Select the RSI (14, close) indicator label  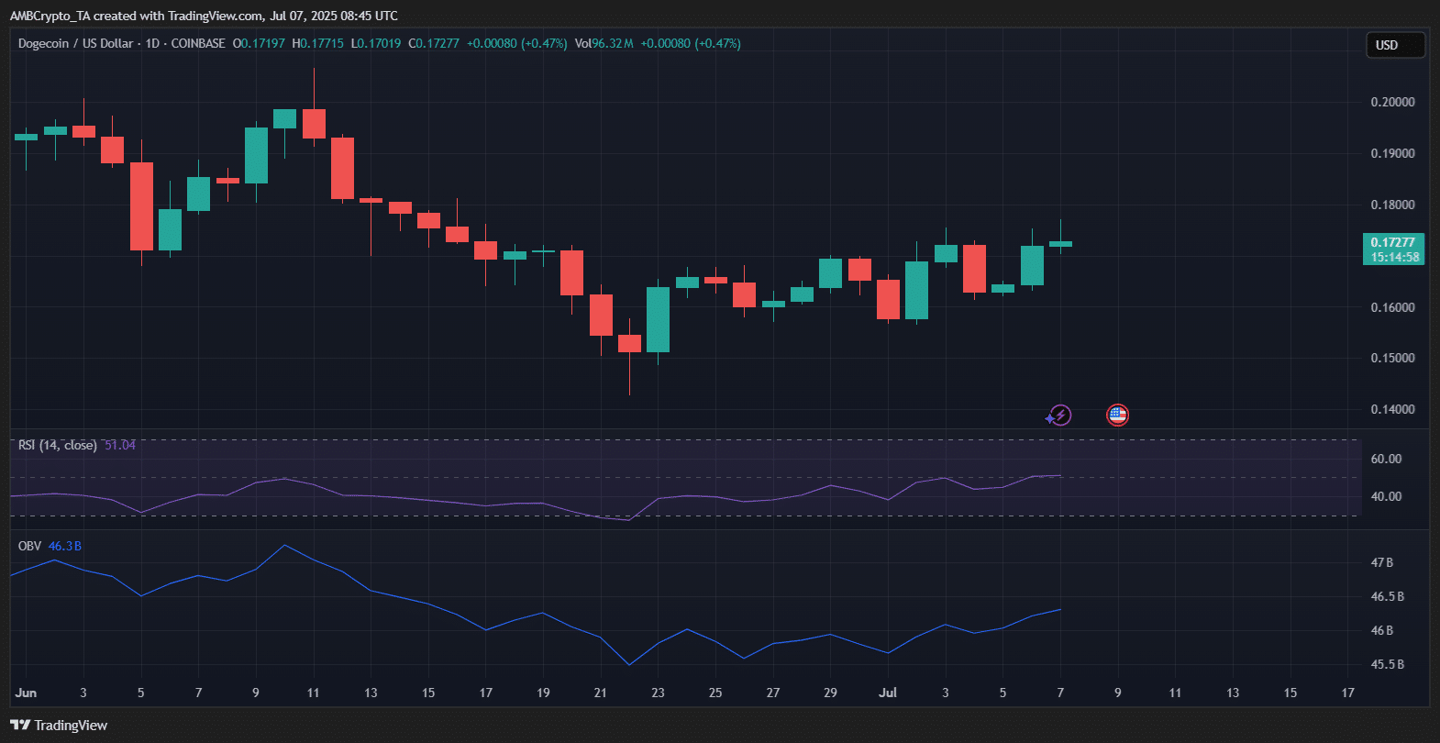coord(57,445)
